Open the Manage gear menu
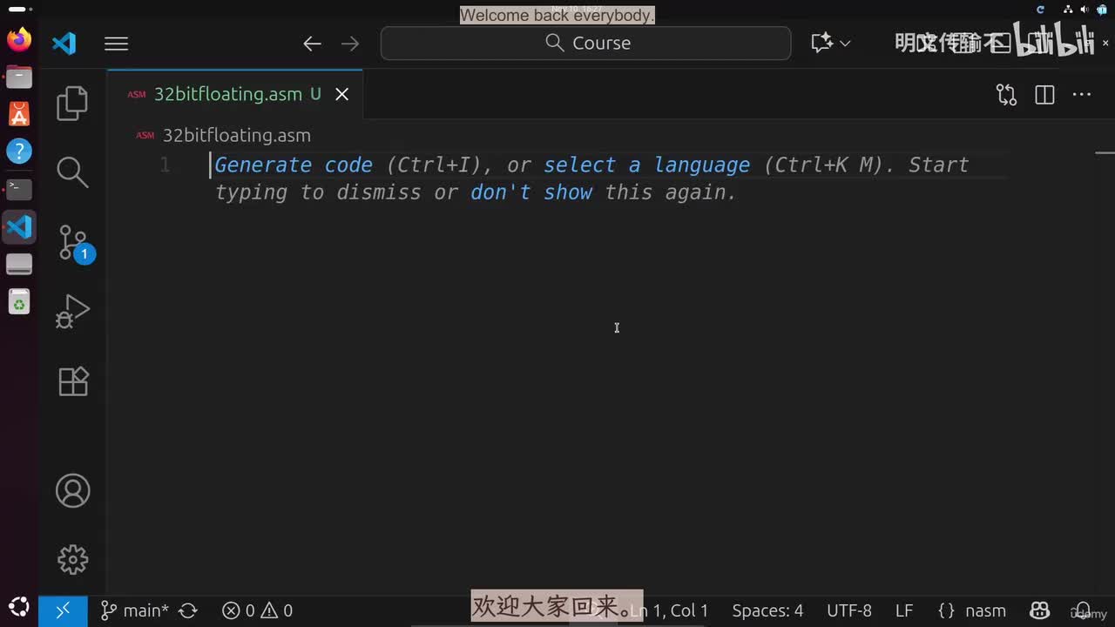The image size is (1115, 627). click(72, 559)
